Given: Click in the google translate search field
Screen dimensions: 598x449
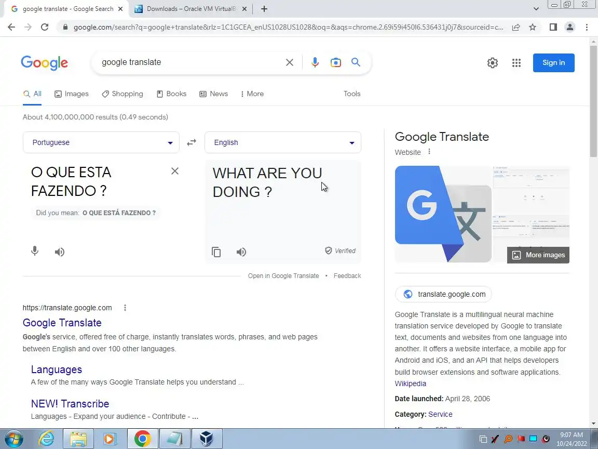Looking at the screenshot, I should point(191,62).
